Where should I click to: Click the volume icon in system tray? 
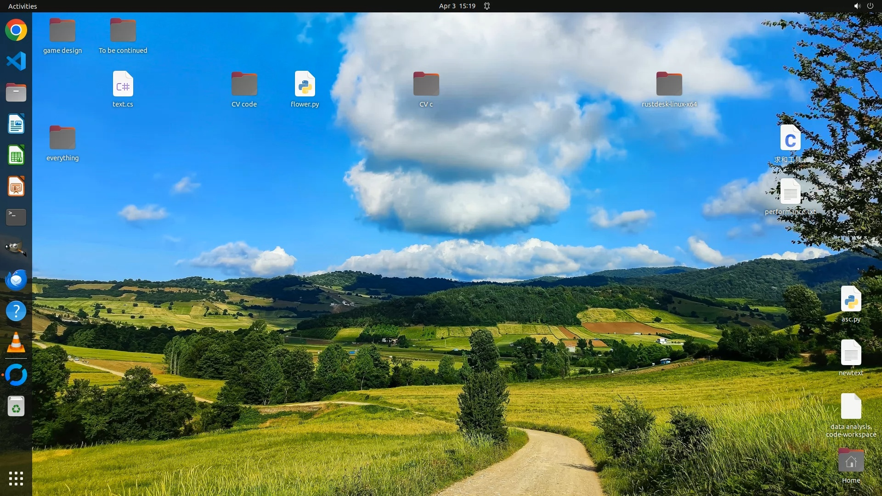point(857,6)
